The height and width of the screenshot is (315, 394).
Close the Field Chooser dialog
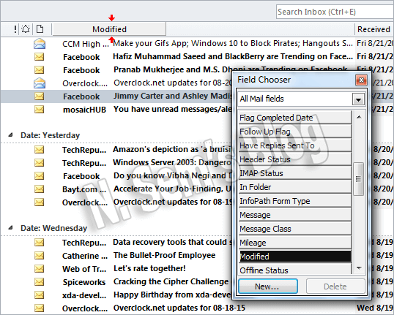tap(361, 80)
